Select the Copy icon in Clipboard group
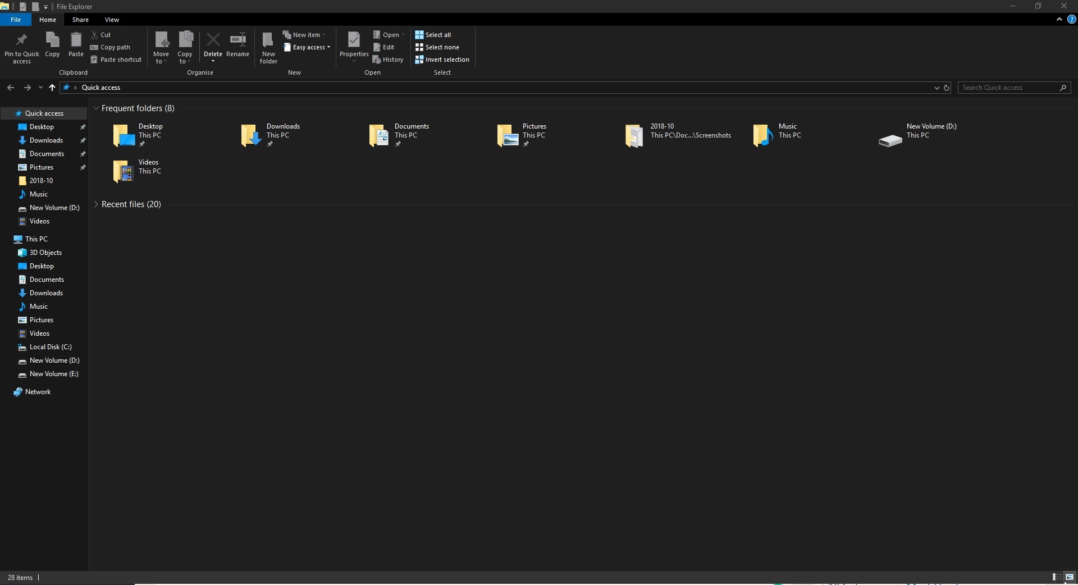 coord(52,45)
